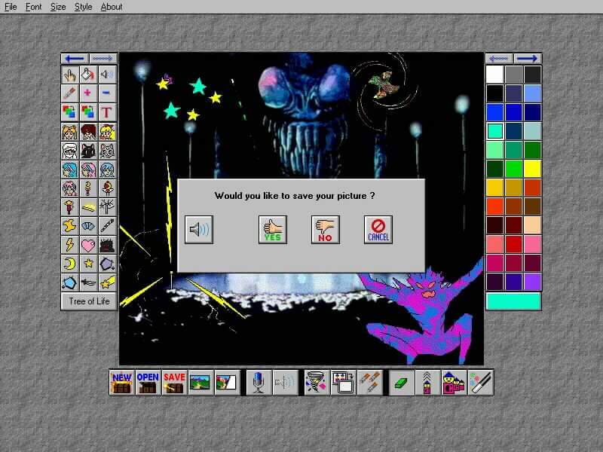Select the green eraser tool
The image size is (603, 452).
[x=402, y=383]
